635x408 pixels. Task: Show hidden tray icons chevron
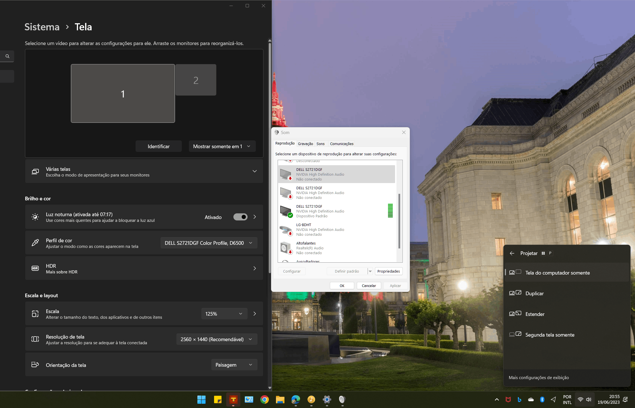[x=497, y=399]
